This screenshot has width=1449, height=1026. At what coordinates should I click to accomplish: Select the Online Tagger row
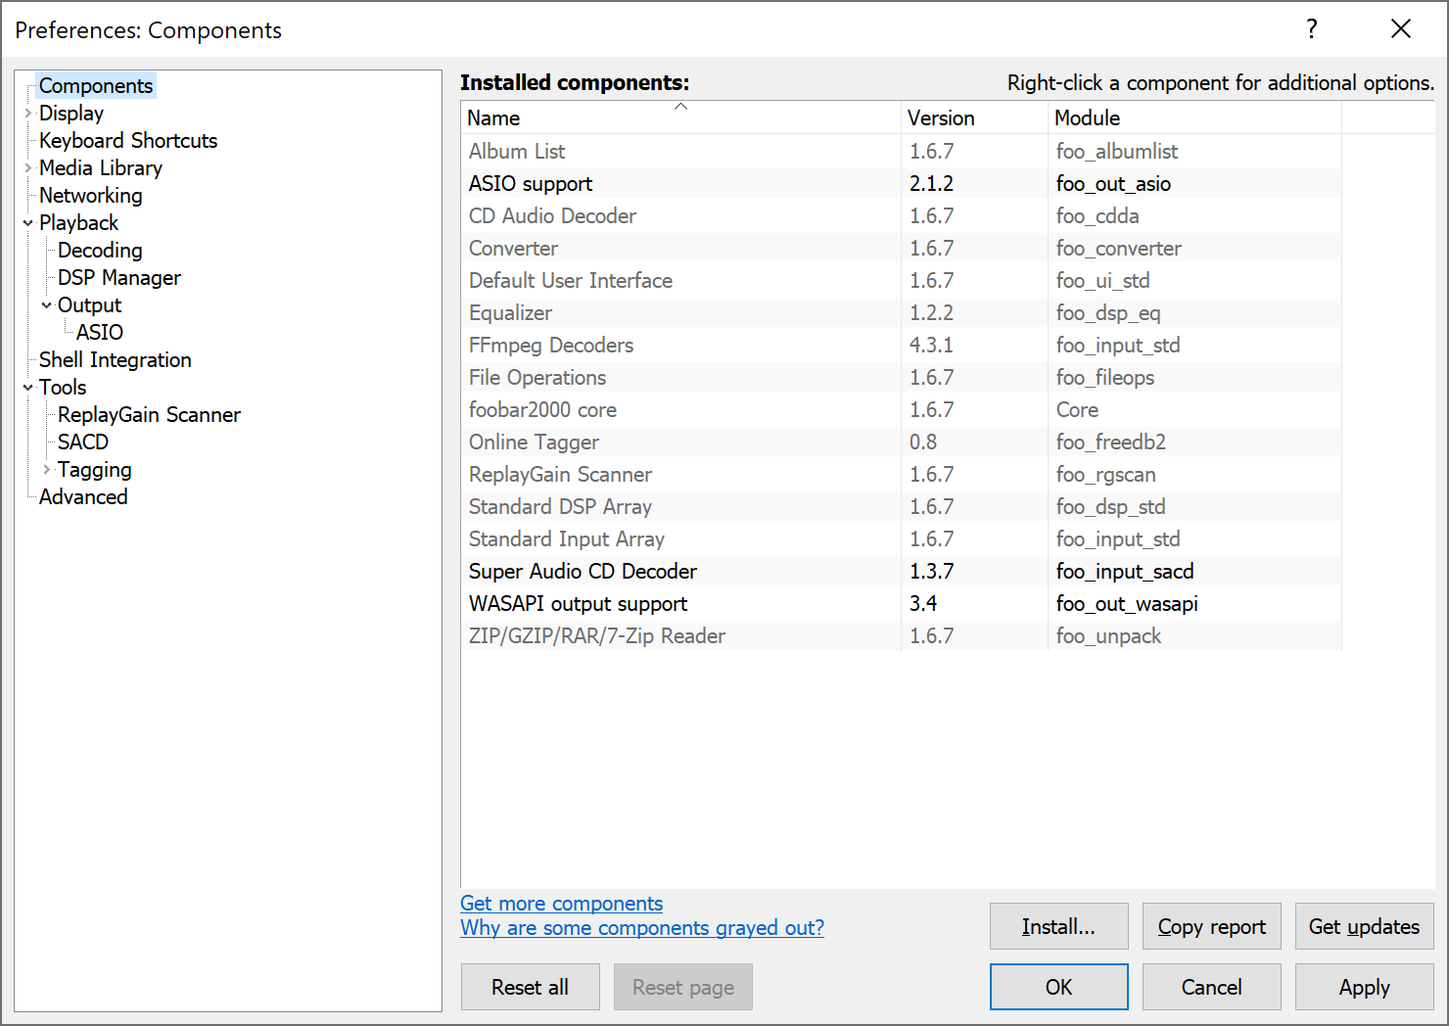pos(901,443)
